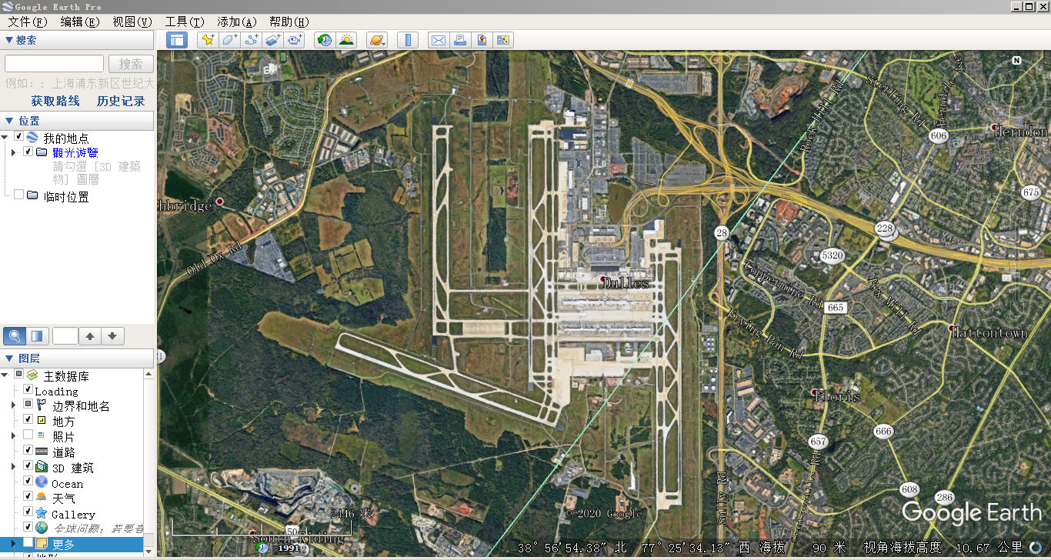Click into the search input field

coord(54,64)
